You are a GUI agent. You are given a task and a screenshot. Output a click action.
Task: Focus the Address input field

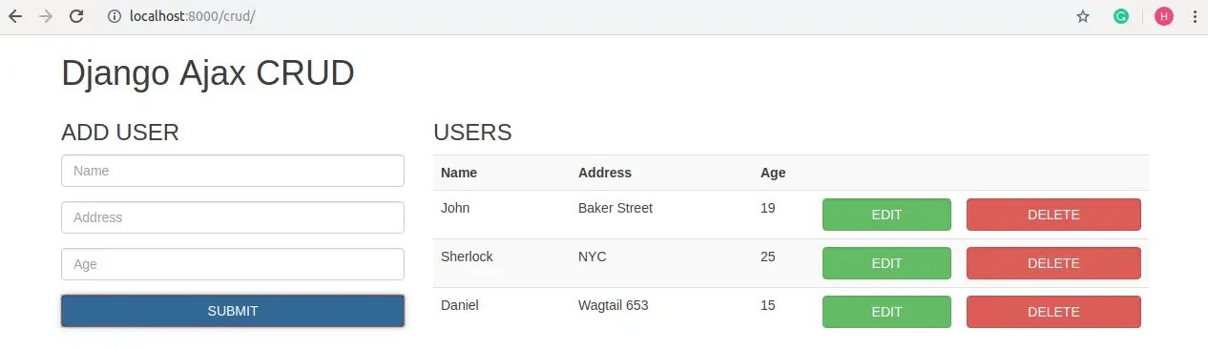233,217
